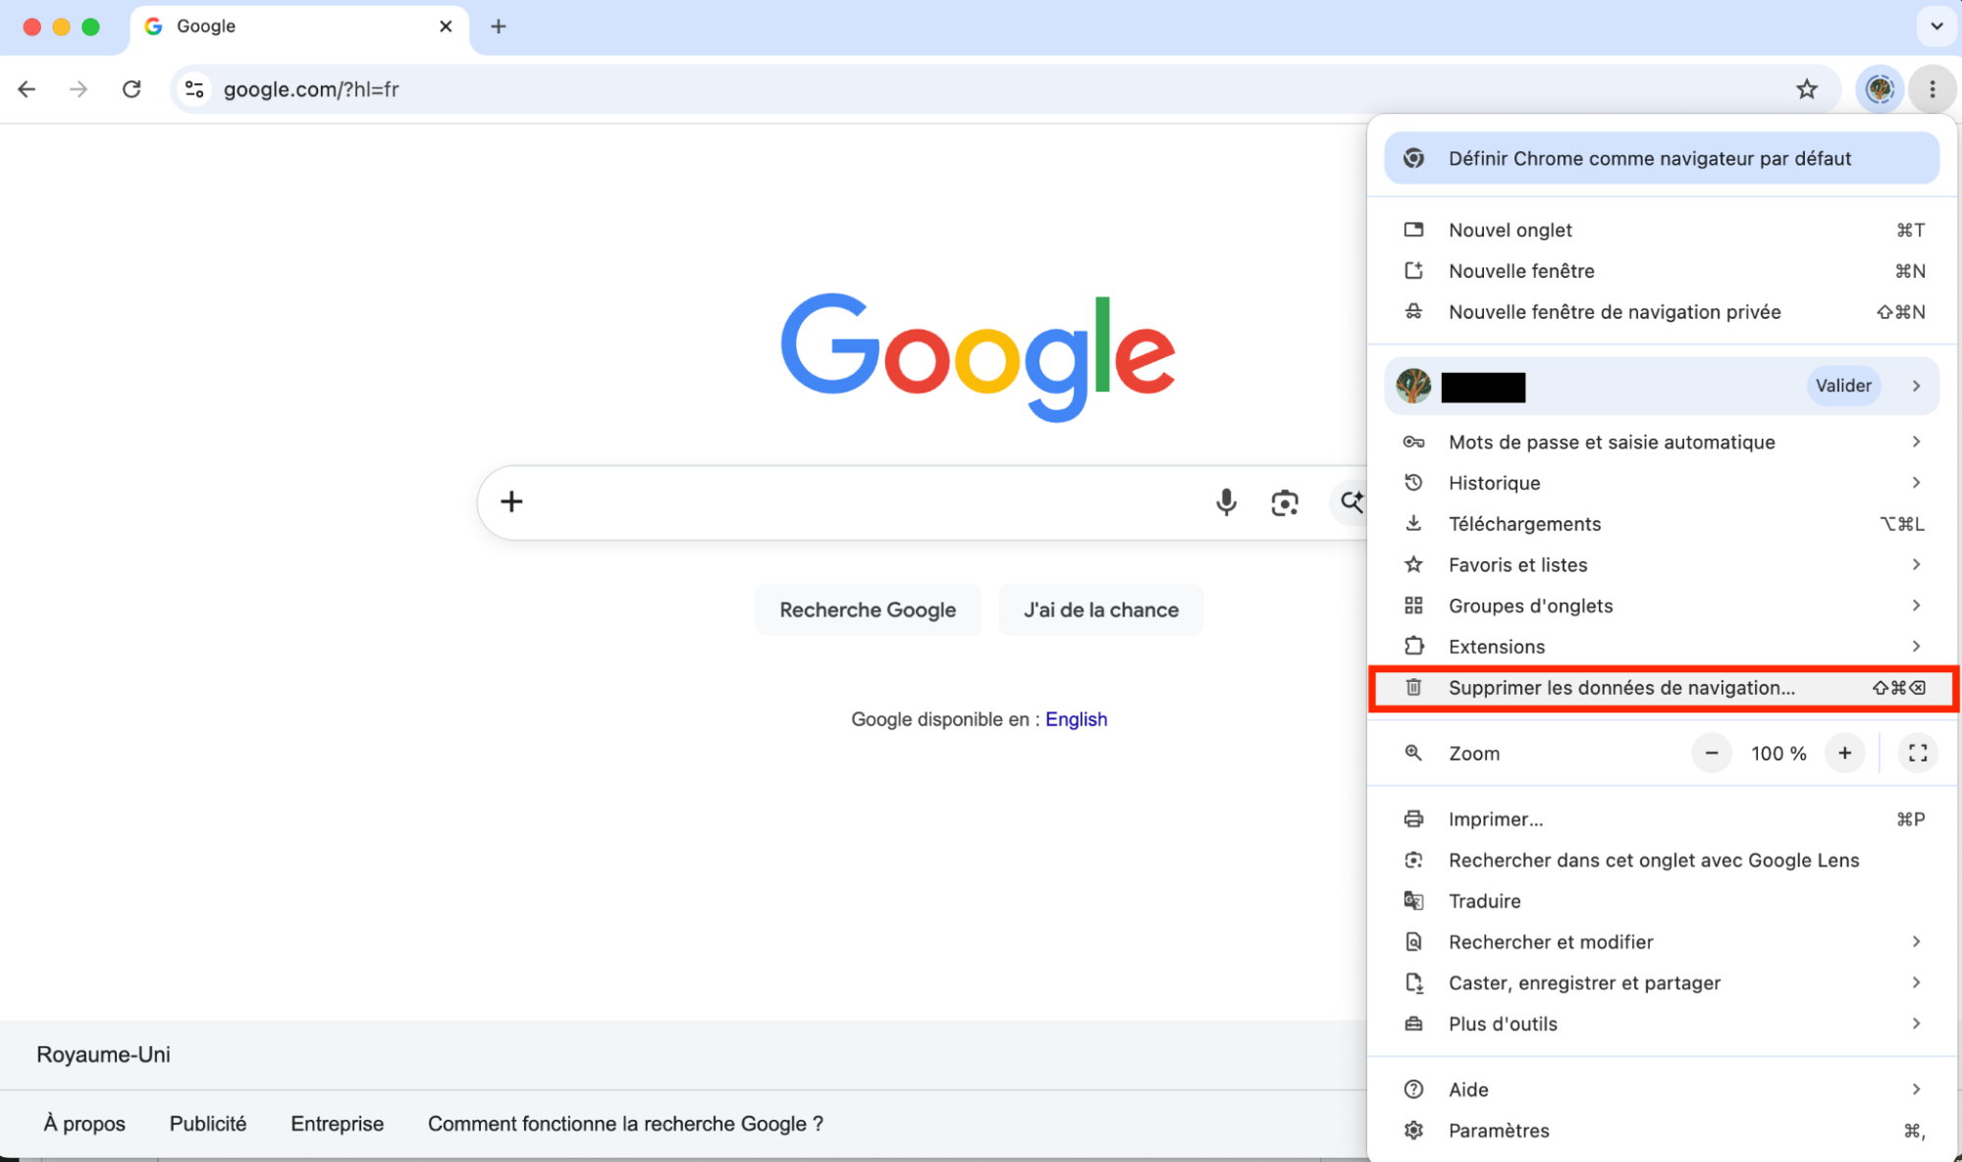Open the Entreprise footer link
Image resolution: width=1962 pixels, height=1162 pixels.
tap(337, 1124)
